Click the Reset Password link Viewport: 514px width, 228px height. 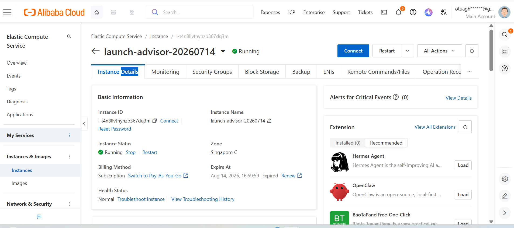pyautogui.click(x=115, y=129)
